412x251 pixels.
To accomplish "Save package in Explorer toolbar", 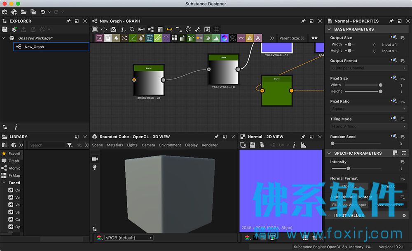I will [x=5, y=29].
